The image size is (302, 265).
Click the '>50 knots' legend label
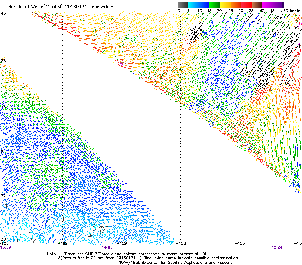click(291, 11)
